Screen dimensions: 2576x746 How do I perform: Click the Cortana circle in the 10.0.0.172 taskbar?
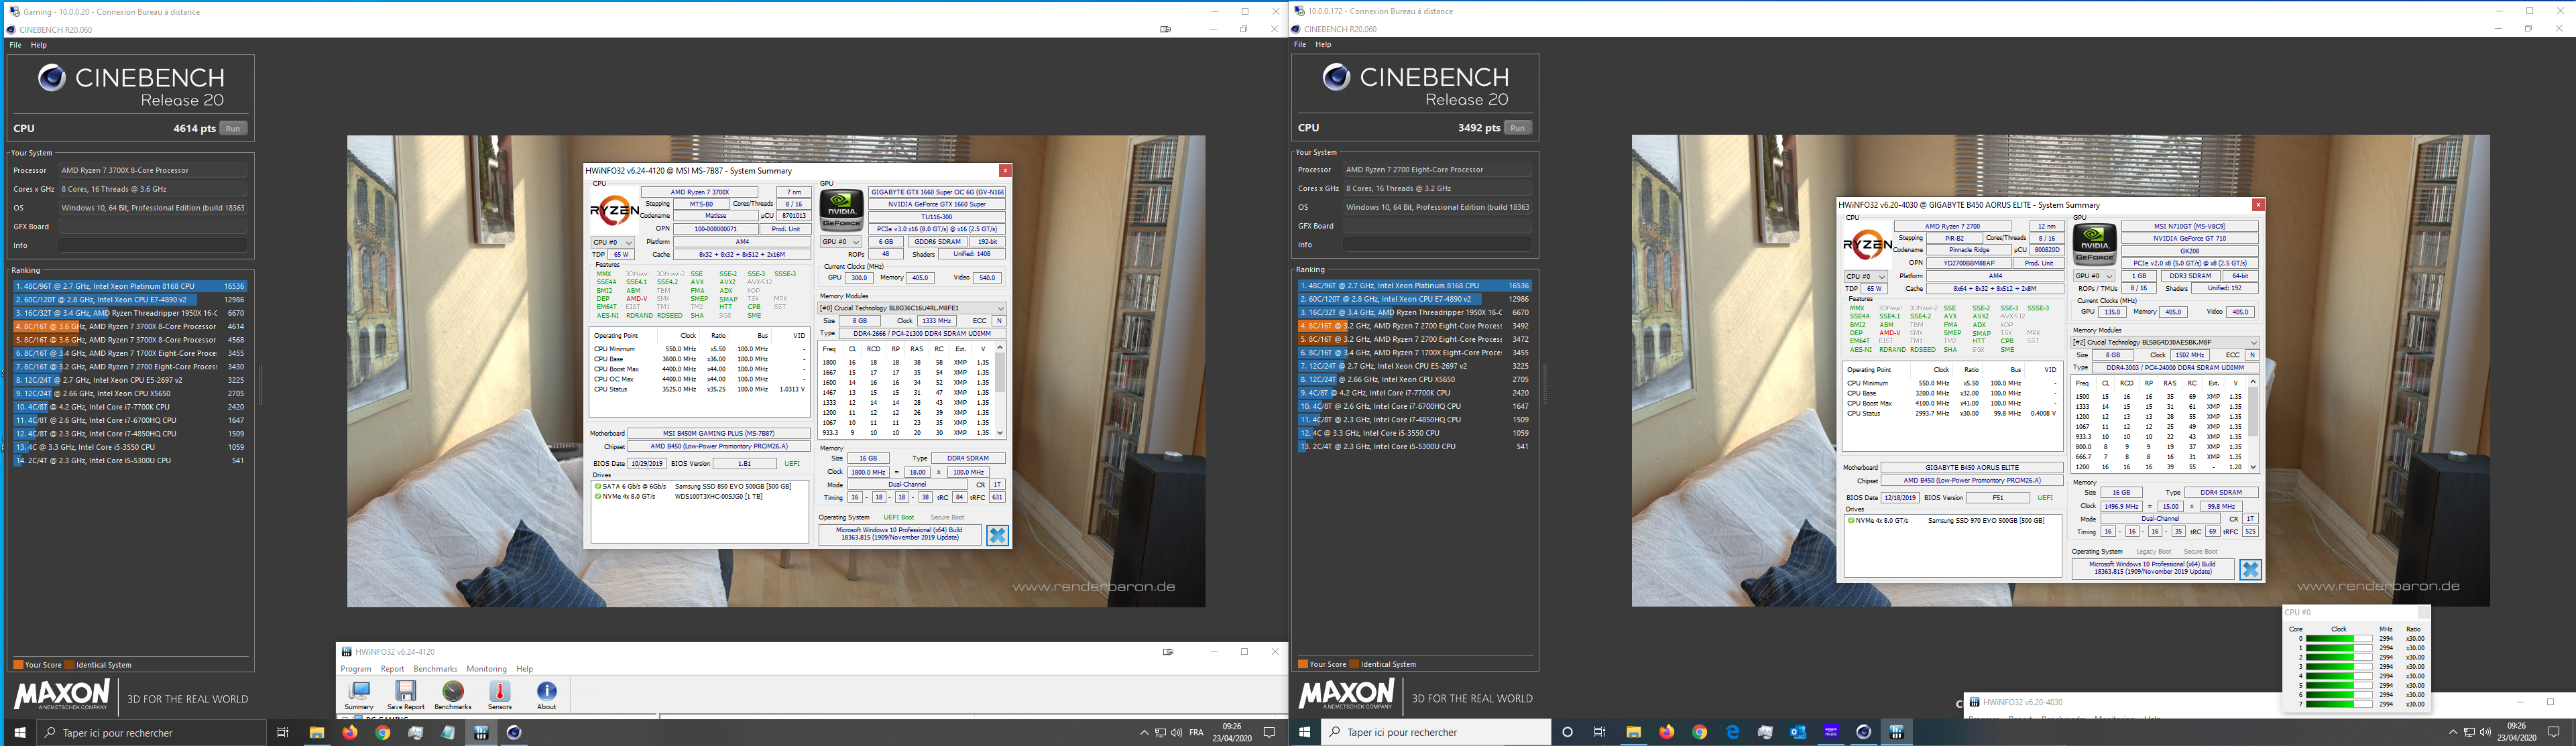(1567, 733)
